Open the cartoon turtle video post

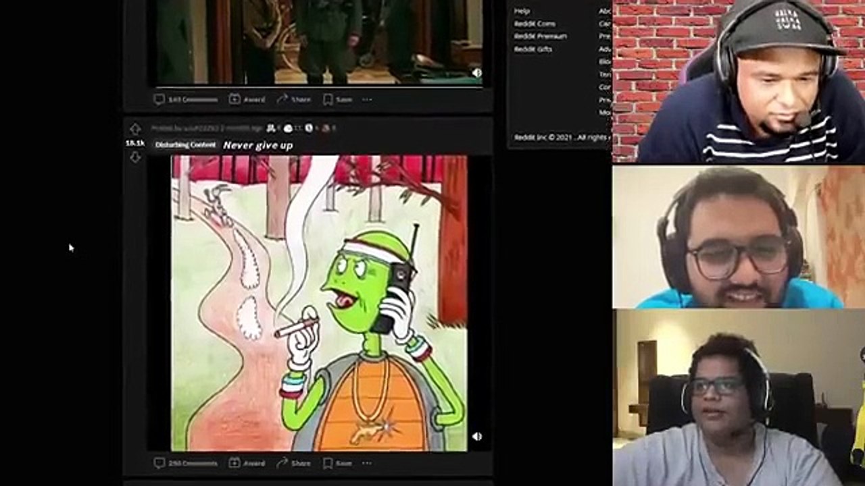tap(318, 303)
